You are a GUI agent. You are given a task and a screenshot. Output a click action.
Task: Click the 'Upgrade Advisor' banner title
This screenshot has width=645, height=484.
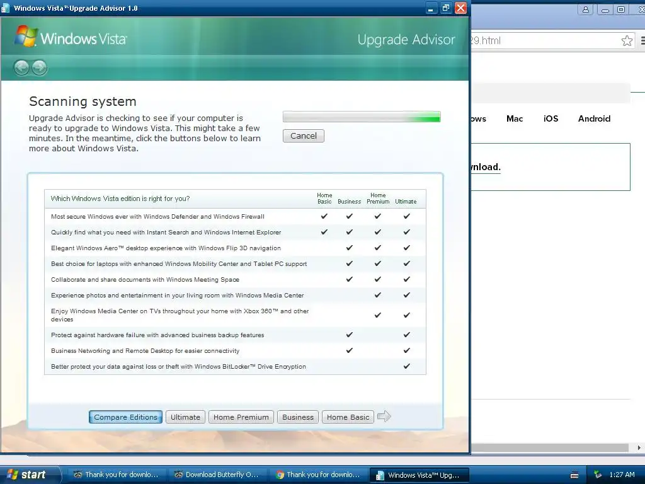coord(406,40)
